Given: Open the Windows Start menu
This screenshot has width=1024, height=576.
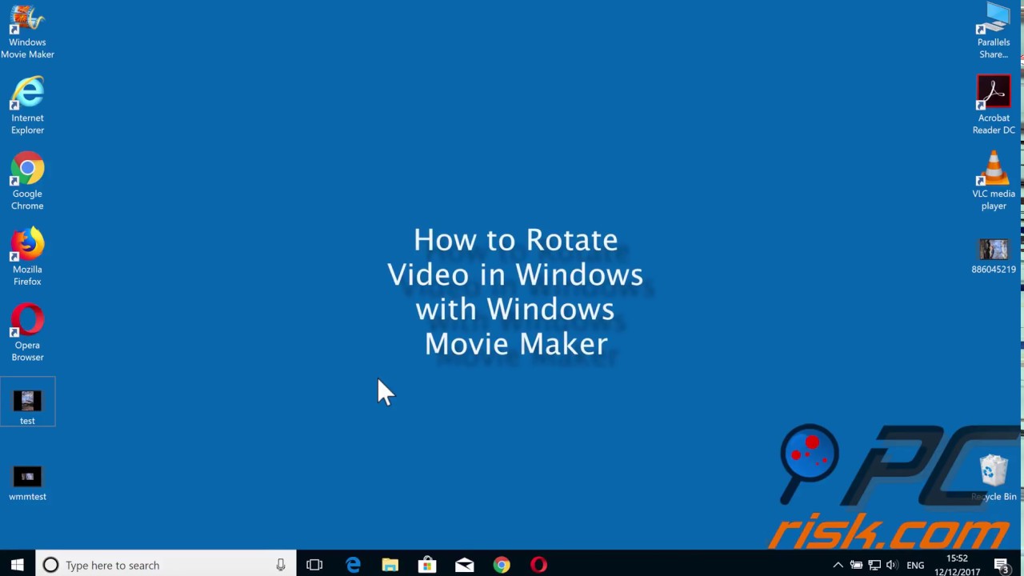Looking at the screenshot, I should (x=18, y=565).
